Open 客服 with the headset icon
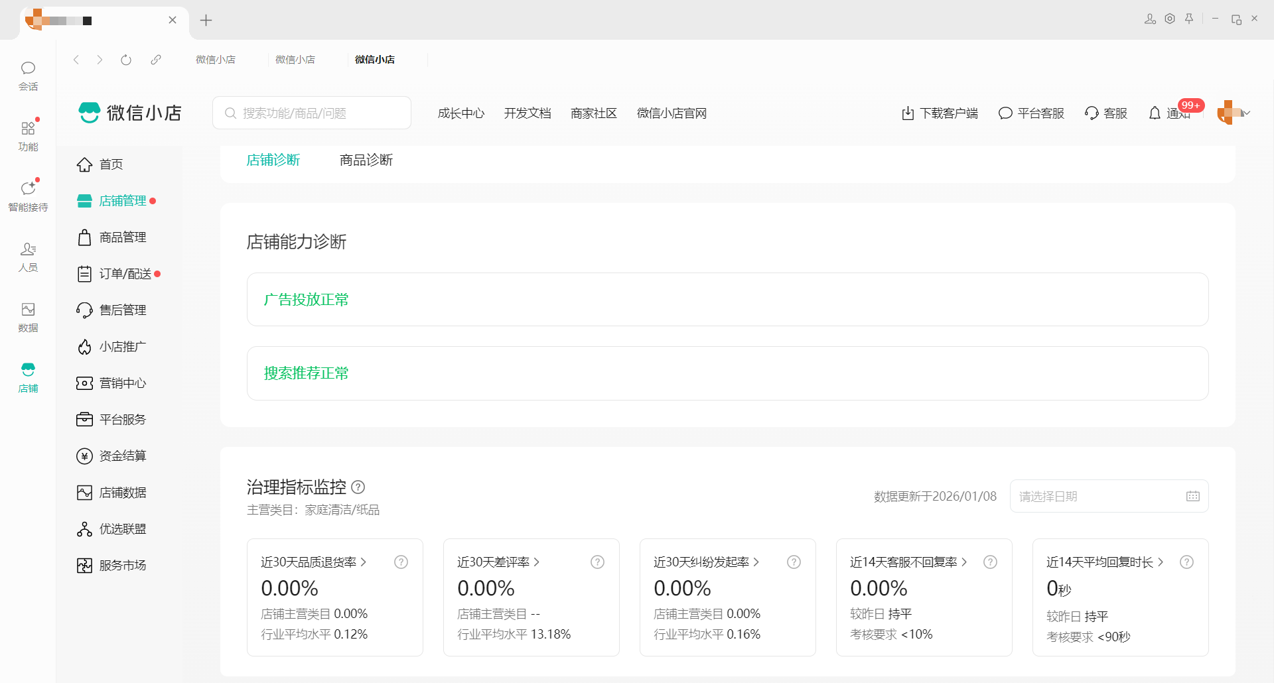The width and height of the screenshot is (1274, 683). [1106, 113]
